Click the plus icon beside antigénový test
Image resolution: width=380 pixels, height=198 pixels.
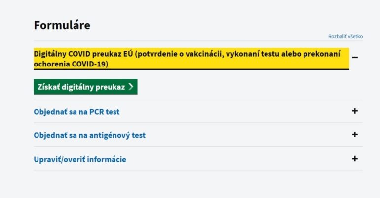[x=355, y=134]
